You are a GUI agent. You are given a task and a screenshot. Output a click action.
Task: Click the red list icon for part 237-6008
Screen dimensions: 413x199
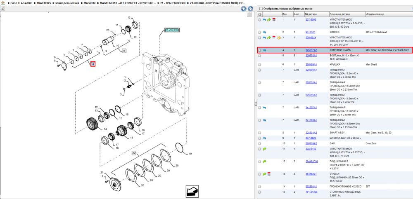[274, 20]
